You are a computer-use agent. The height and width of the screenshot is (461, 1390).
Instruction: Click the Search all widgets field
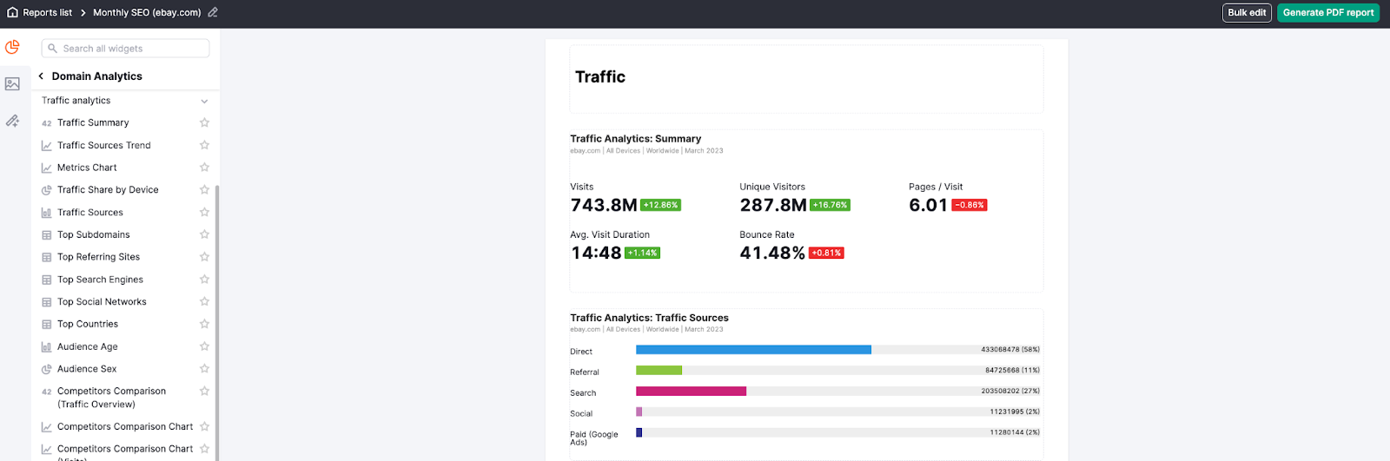pos(125,49)
